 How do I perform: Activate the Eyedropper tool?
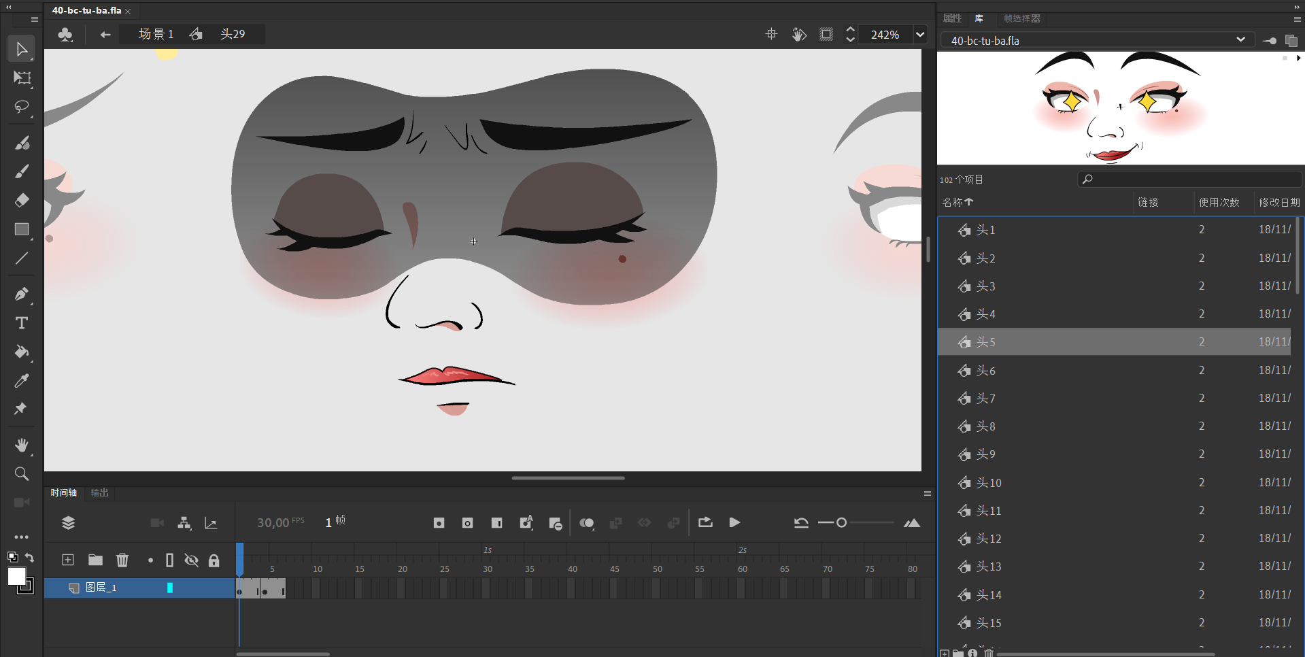(x=22, y=381)
